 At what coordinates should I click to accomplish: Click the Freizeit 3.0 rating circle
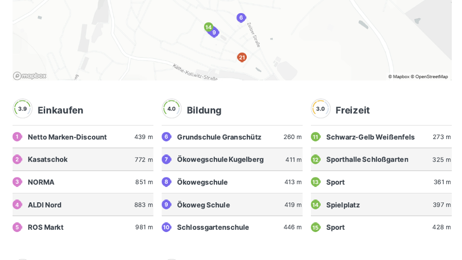tap(320, 109)
